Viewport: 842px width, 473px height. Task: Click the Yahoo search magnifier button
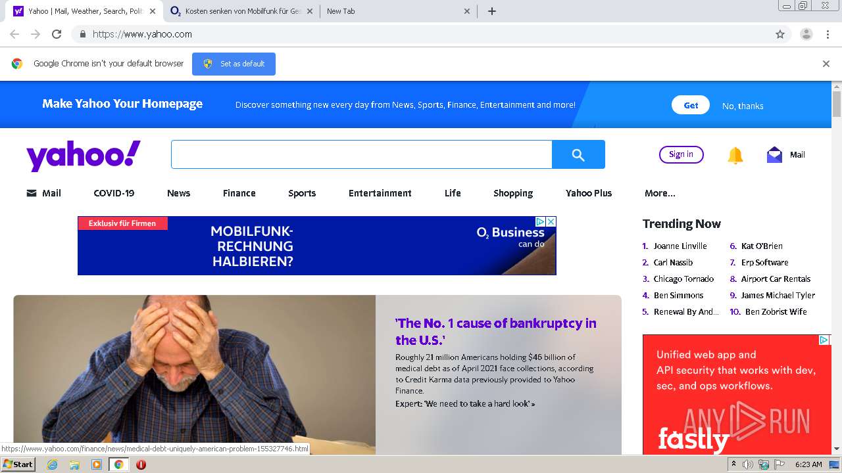click(x=578, y=154)
